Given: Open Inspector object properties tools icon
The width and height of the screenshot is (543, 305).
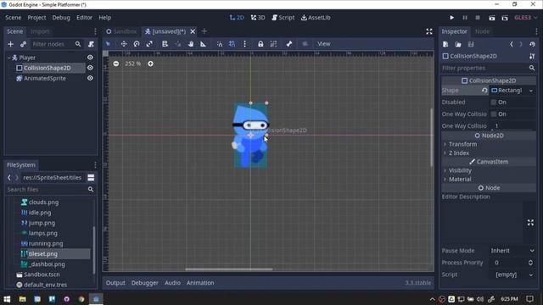Looking at the screenshot, I should coord(532,56).
